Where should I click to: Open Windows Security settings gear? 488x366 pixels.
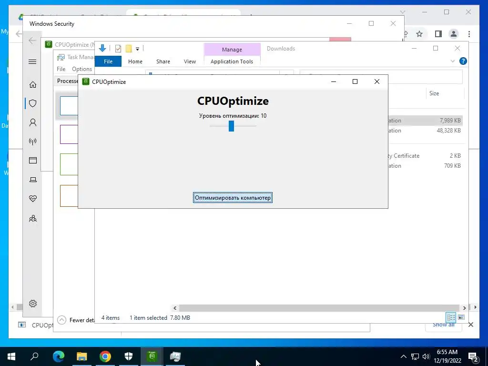33,304
